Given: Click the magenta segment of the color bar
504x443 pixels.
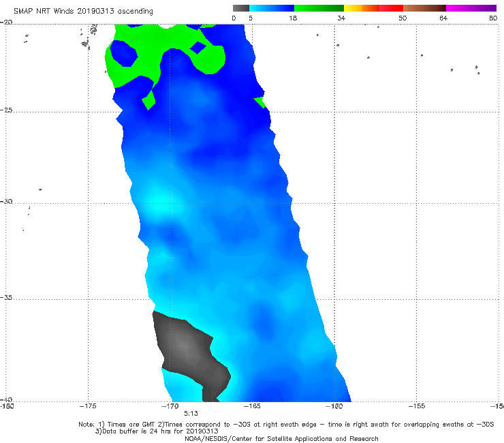Looking at the screenshot, I should (x=471, y=8).
